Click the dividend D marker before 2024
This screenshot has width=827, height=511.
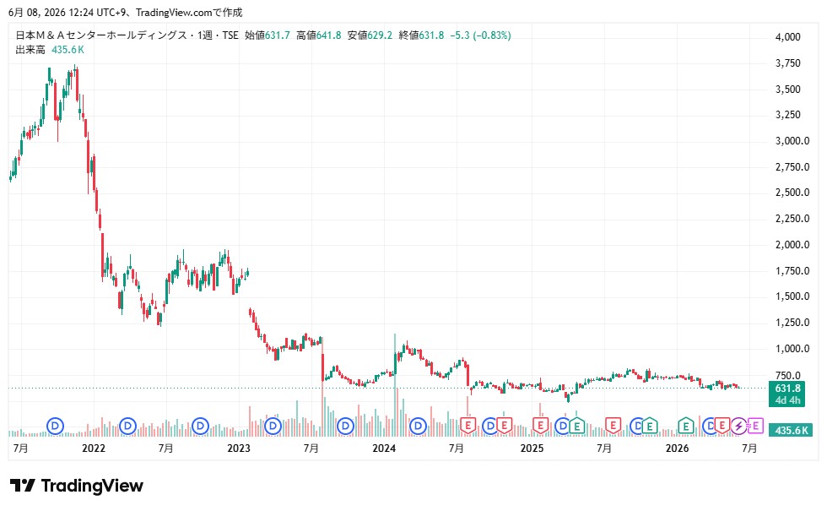point(345,426)
